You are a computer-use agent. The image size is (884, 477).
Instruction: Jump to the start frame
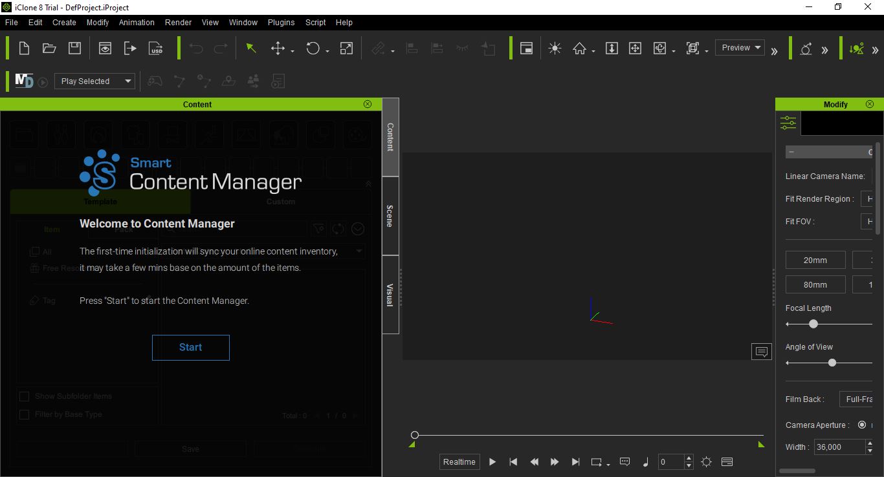coord(513,461)
